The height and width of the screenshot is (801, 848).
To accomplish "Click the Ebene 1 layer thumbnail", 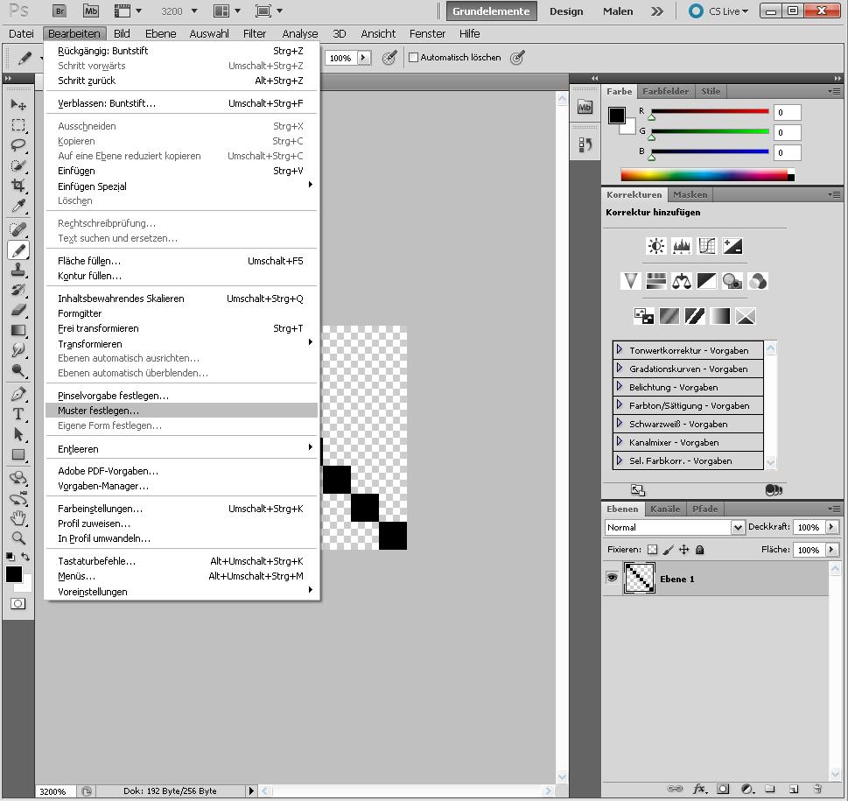I will [x=639, y=579].
